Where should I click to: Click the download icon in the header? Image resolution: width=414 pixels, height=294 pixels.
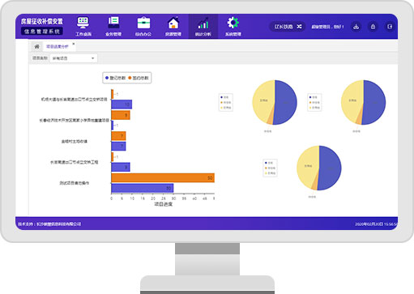(x=356, y=27)
